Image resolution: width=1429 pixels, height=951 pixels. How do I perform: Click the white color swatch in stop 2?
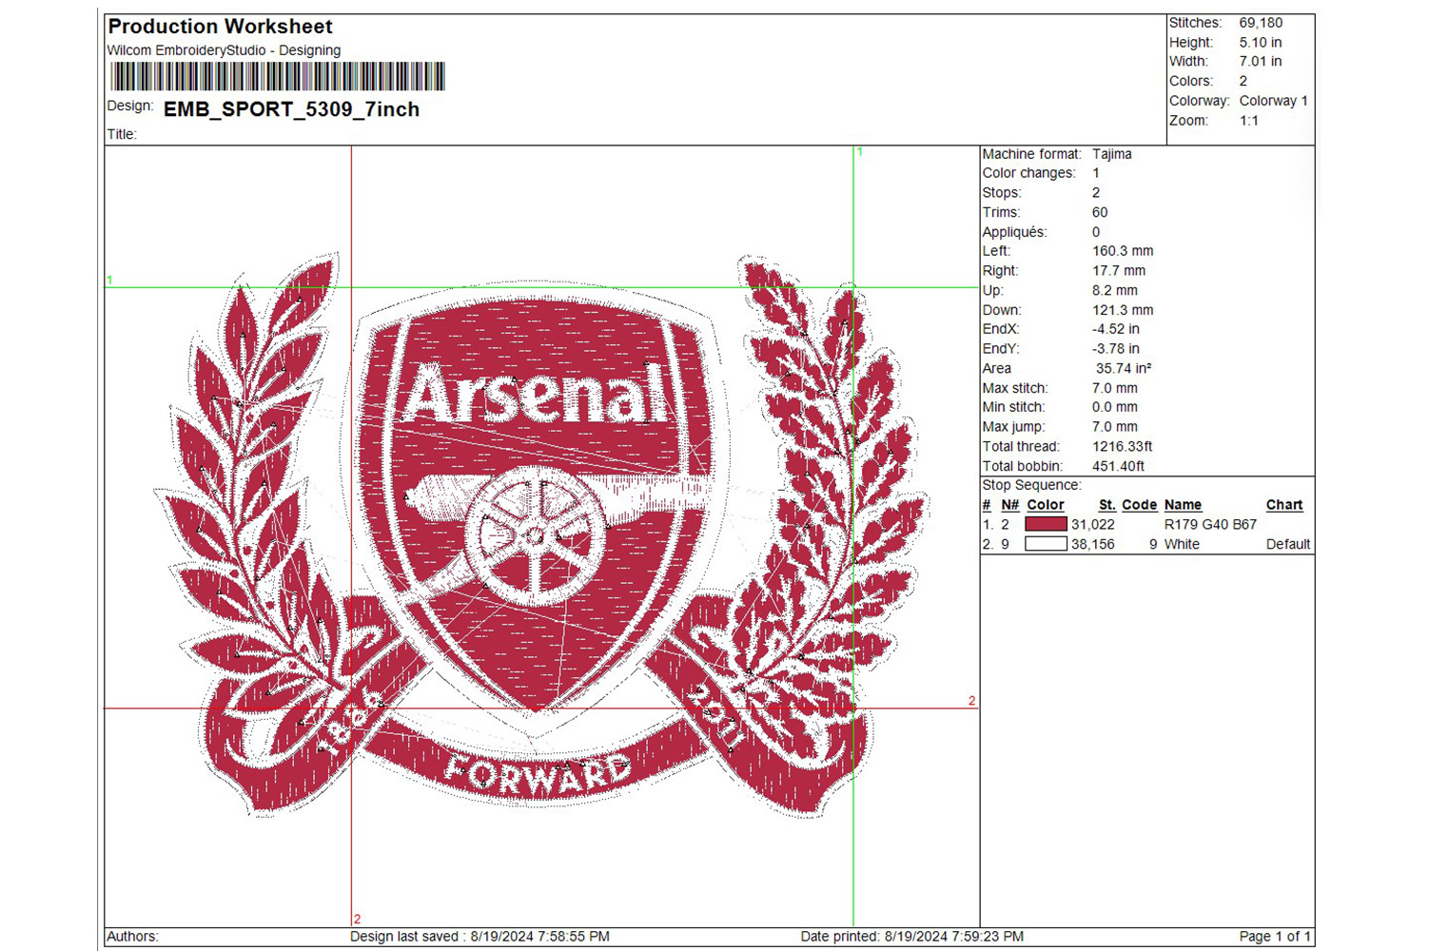1046,544
